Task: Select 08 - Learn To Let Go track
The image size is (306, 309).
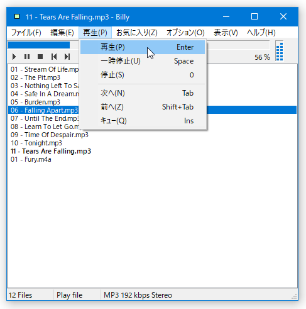Action: pyautogui.click(x=45, y=126)
